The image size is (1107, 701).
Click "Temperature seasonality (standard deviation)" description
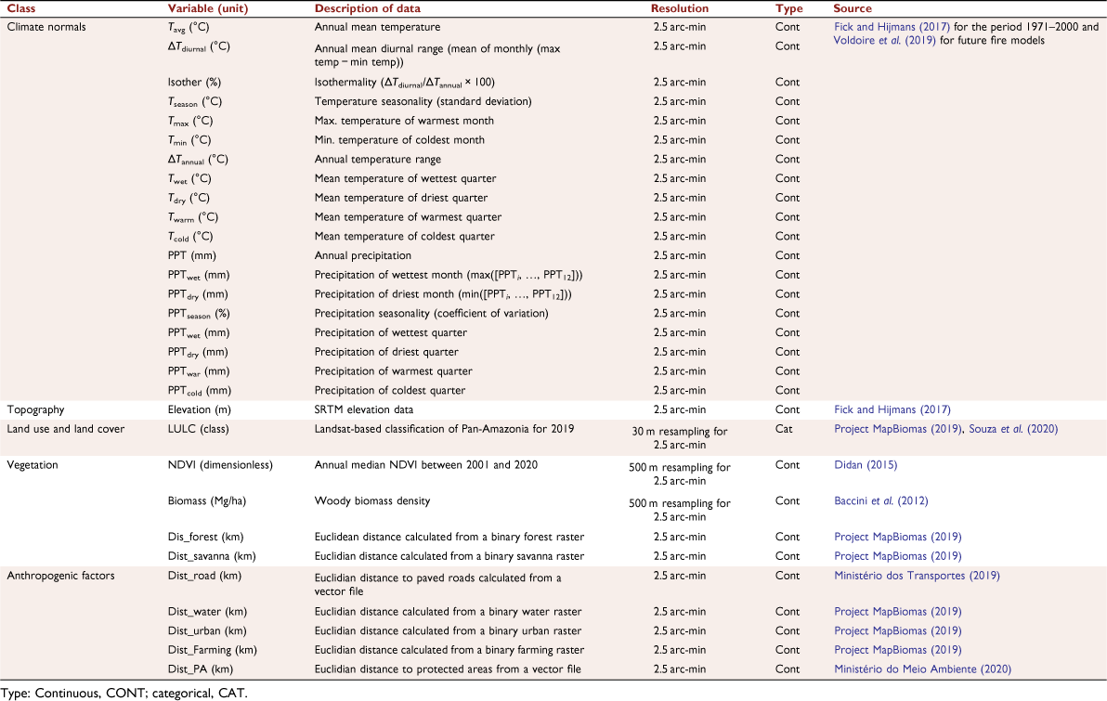click(423, 101)
